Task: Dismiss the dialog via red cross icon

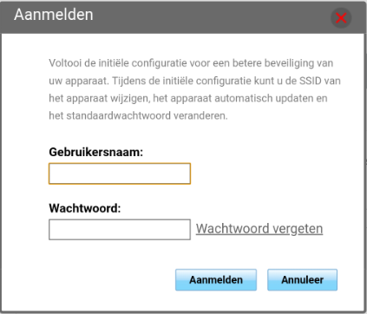Action: (x=341, y=18)
